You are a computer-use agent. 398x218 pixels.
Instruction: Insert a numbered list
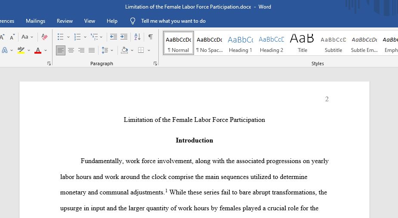point(77,37)
